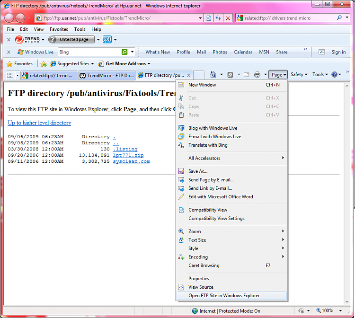The width and height of the screenshot is (355, 318).
Task: Click the Mail link in Windows Live toolbar
Action: point(201,52)
